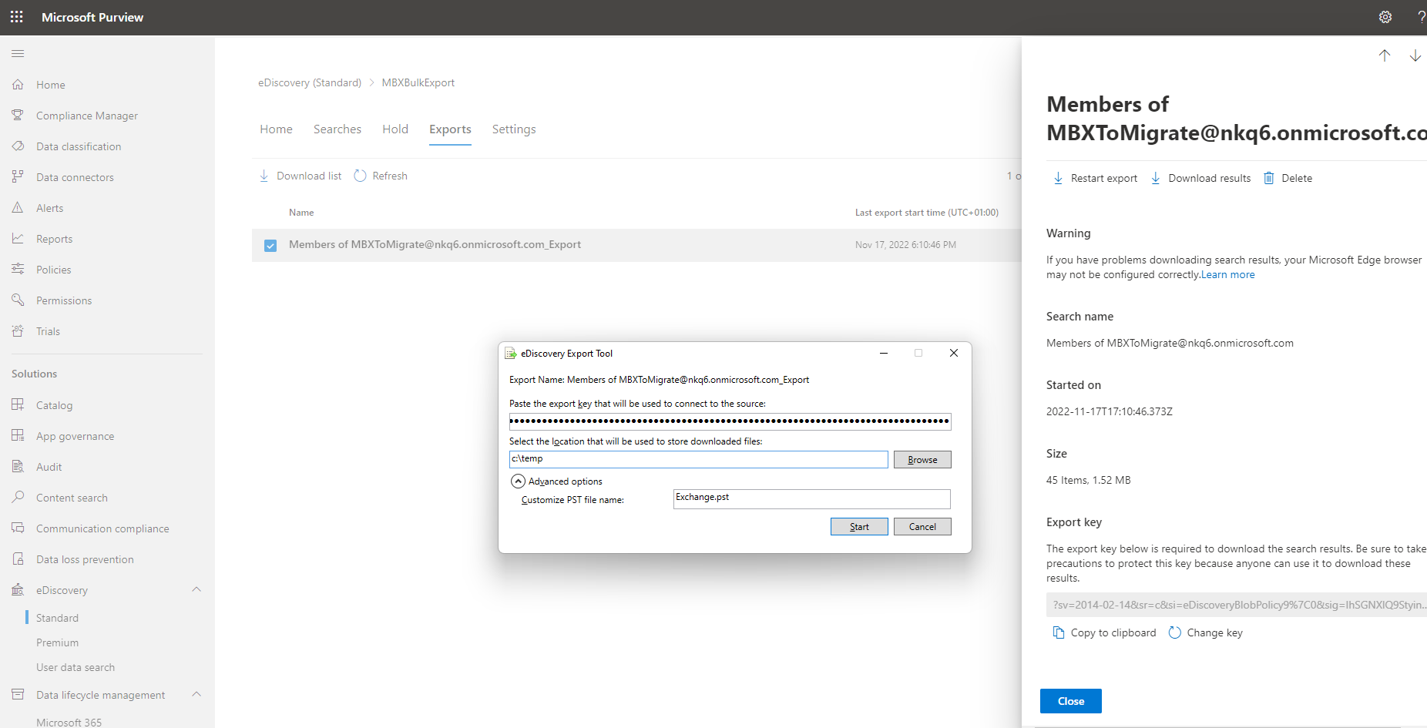This screenshot has width=1427, height=728.
Task: Collapse the navigation hamburger menu
Action: (18, 53)
